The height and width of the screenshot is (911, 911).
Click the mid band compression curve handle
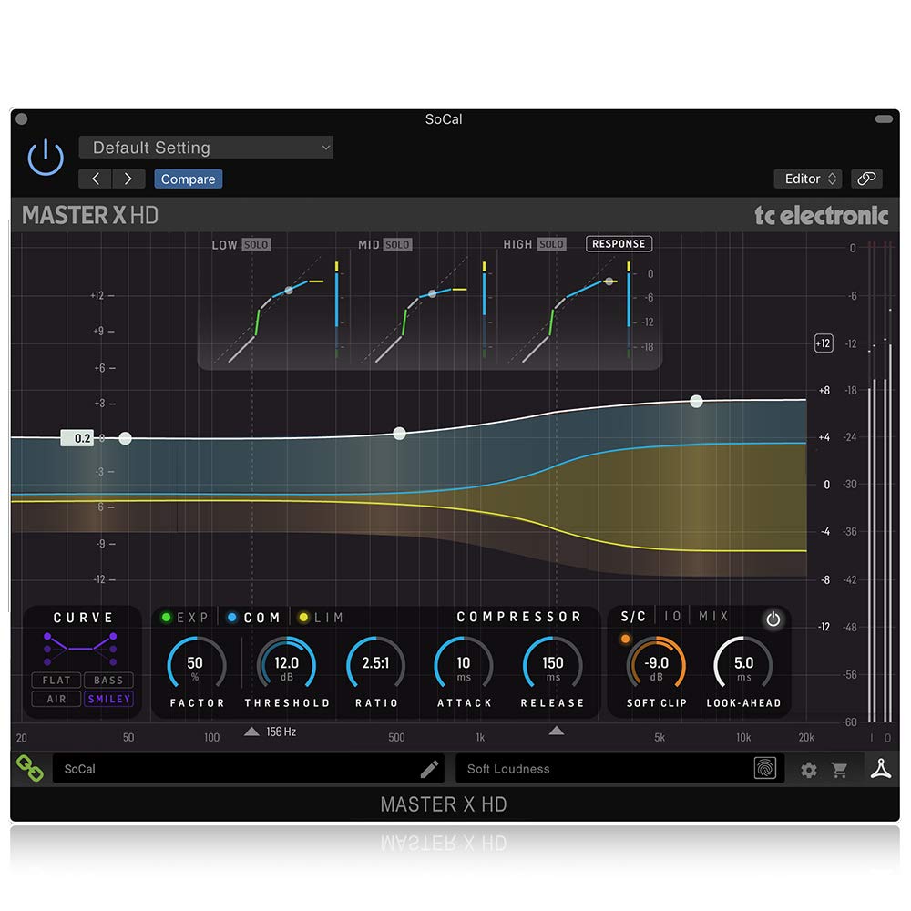pyautogui.click(x=432, y=294)
